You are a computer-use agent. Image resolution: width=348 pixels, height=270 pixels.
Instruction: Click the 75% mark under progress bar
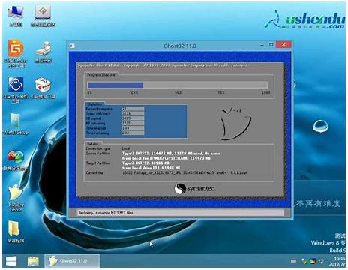coord(221,92)
